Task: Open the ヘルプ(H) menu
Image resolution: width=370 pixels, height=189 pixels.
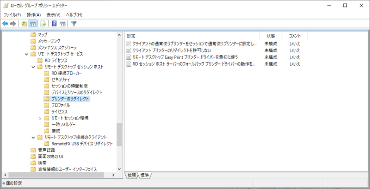Action: click(x=74, y=15)
